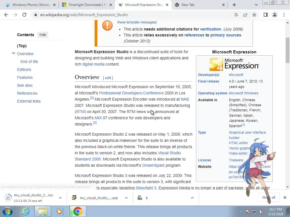Open Microsoft Windows link in infobox

click(244, 93)
